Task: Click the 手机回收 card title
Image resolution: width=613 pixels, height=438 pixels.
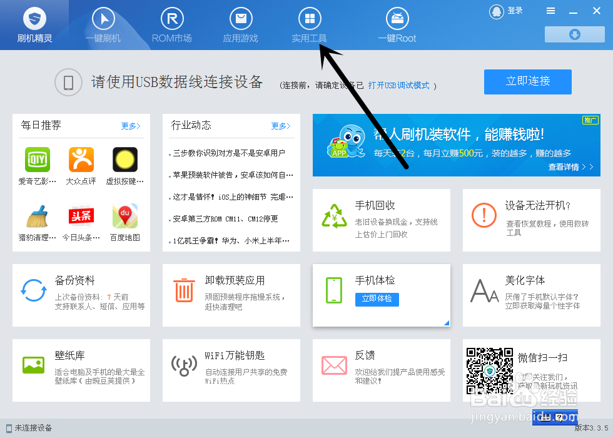Action: click(x=375, y=205)
